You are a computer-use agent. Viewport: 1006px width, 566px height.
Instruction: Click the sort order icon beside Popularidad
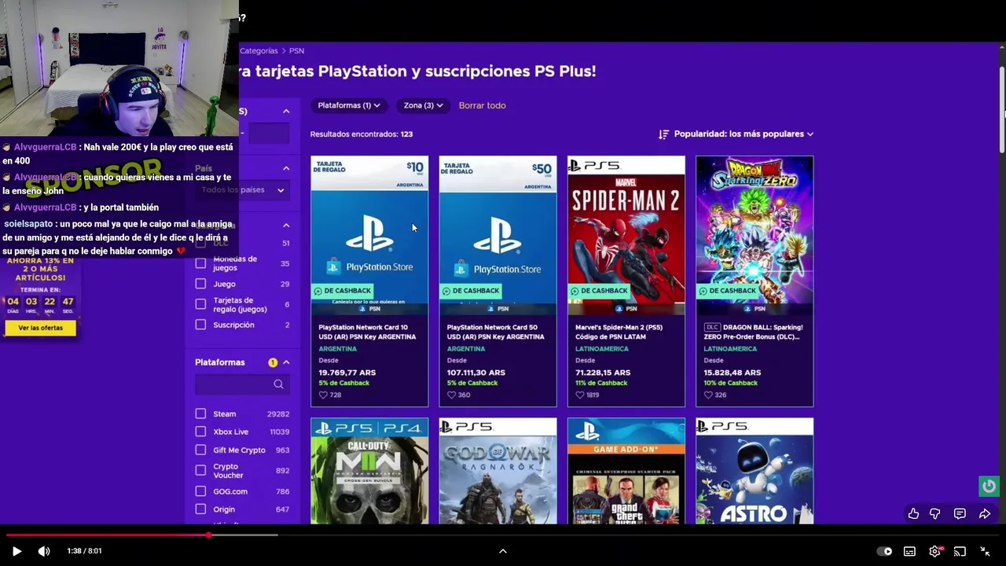point(663,134)
